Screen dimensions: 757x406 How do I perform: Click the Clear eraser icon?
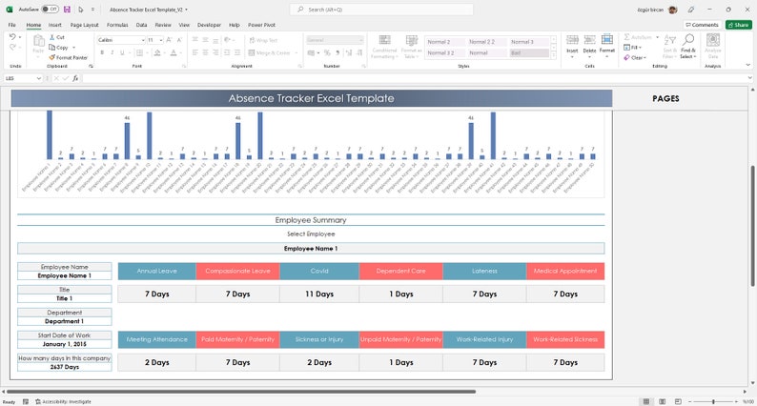pyautogui.click(x=626, y=57)
